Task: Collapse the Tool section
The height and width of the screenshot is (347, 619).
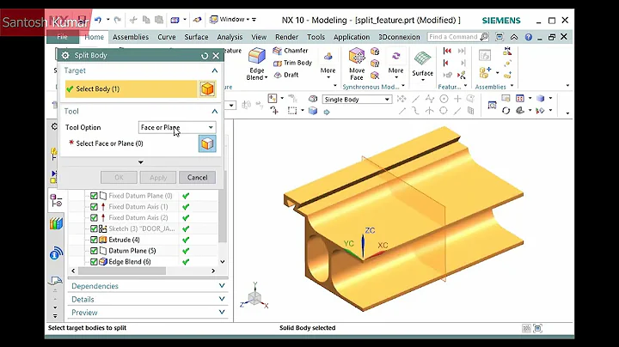Action: 214,111
